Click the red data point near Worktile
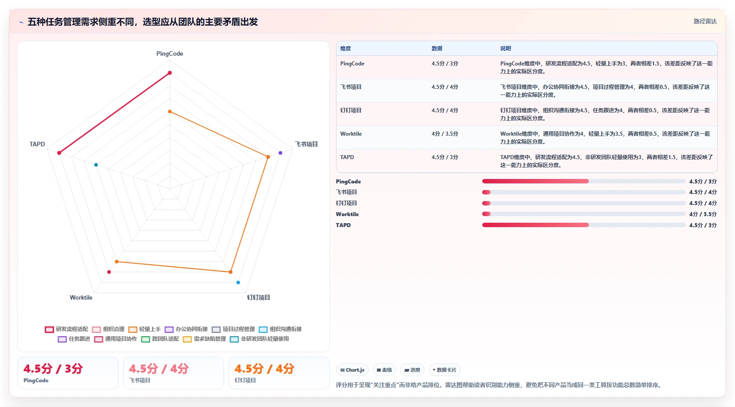This screenshot has height=407, width=735. [109, 272]
